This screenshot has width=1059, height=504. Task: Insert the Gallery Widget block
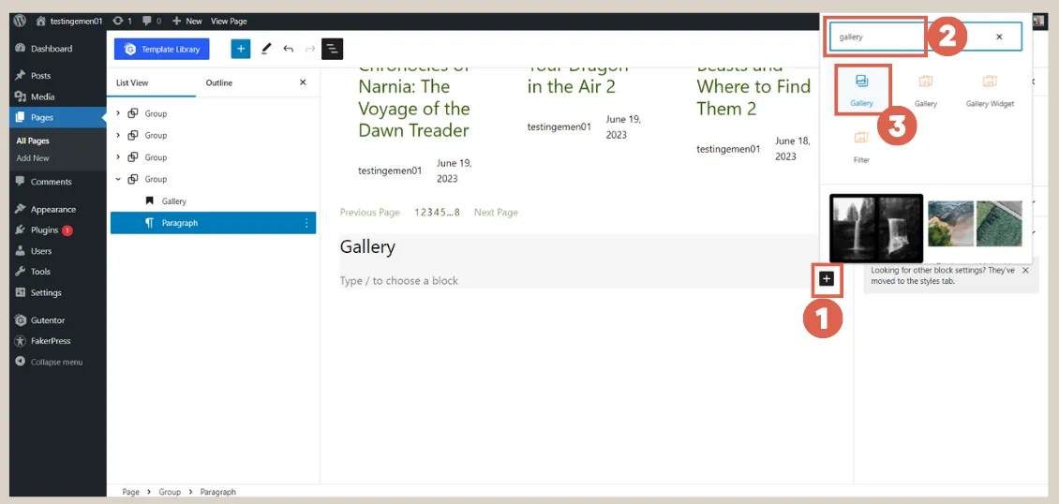click(990, 89)
